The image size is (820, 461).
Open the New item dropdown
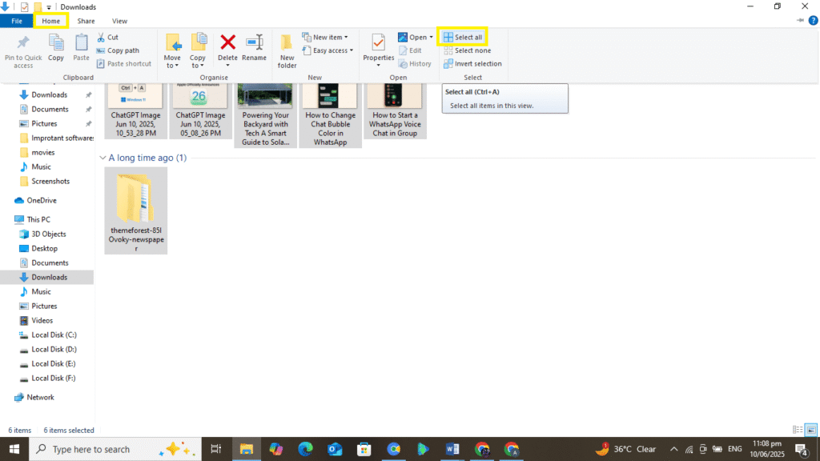click(325, 37)
